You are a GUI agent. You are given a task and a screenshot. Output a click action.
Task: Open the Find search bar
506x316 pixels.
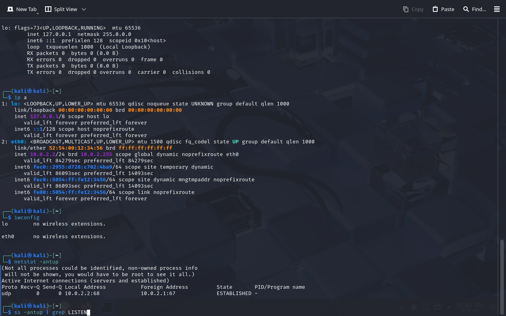point(474,9)
